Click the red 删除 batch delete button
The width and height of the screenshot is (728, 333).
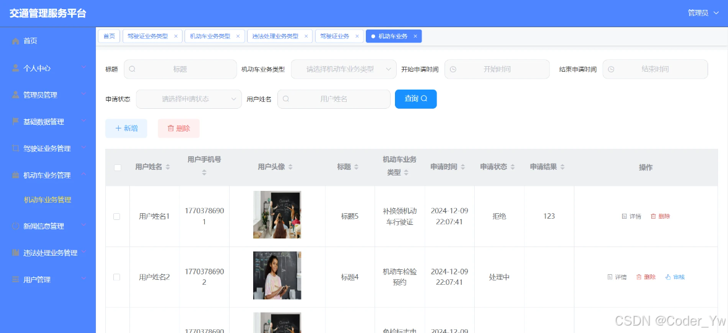click(x=179, y=129)
